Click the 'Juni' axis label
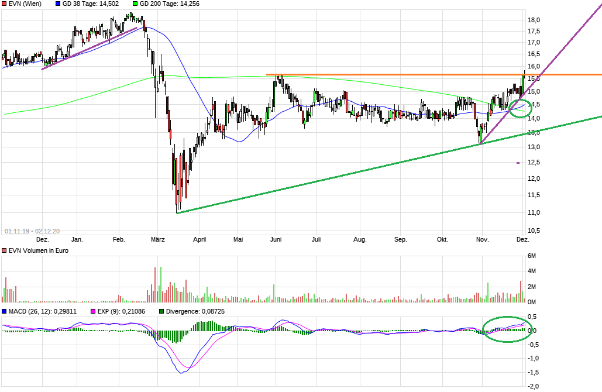Screen dimensions: 602x392 276,239
